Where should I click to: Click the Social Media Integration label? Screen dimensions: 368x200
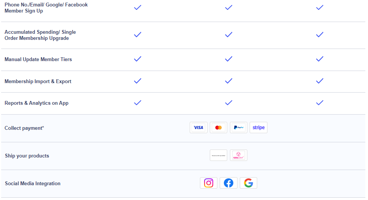[33, 183]
